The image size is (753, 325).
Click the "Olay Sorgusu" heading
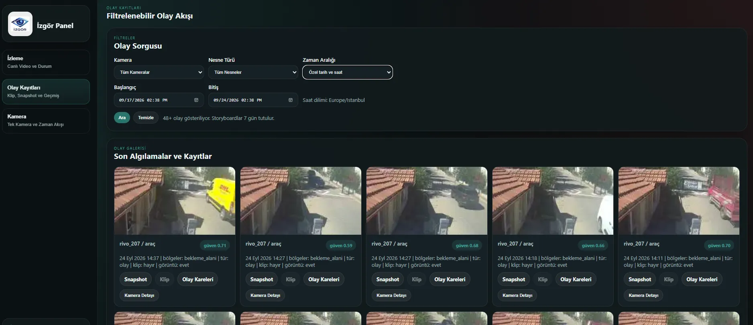tap(138, 46)
